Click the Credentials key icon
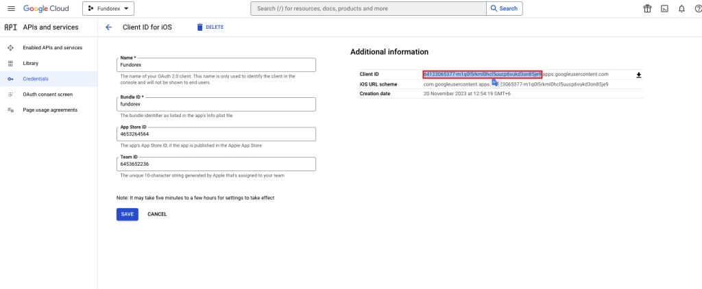 point(11,79)
